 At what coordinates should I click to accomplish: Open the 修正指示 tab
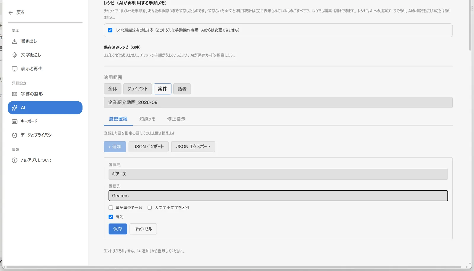[x=176, y=119]
